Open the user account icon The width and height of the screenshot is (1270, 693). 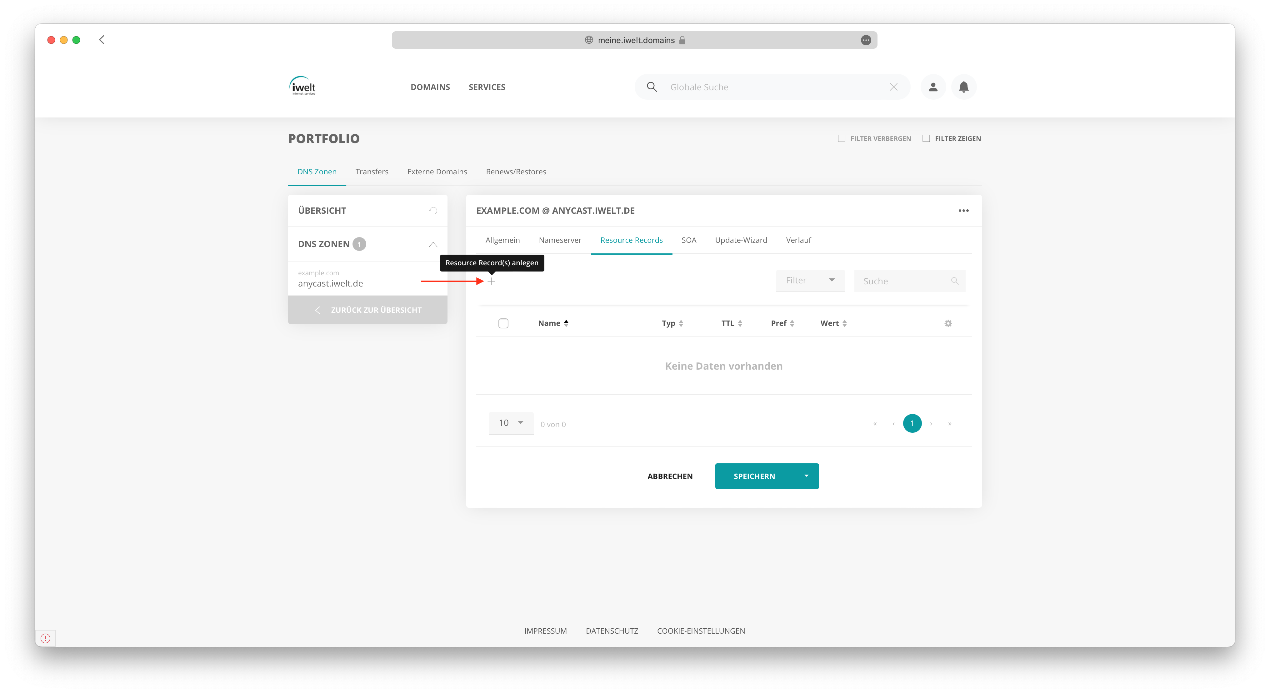click(933, 87)
